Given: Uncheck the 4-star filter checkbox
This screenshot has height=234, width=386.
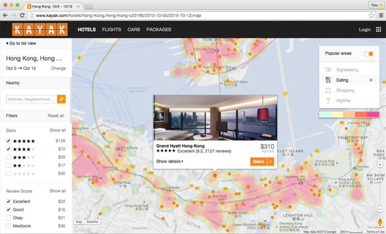Looking at the screenshot, I should (x=8, y=149).
